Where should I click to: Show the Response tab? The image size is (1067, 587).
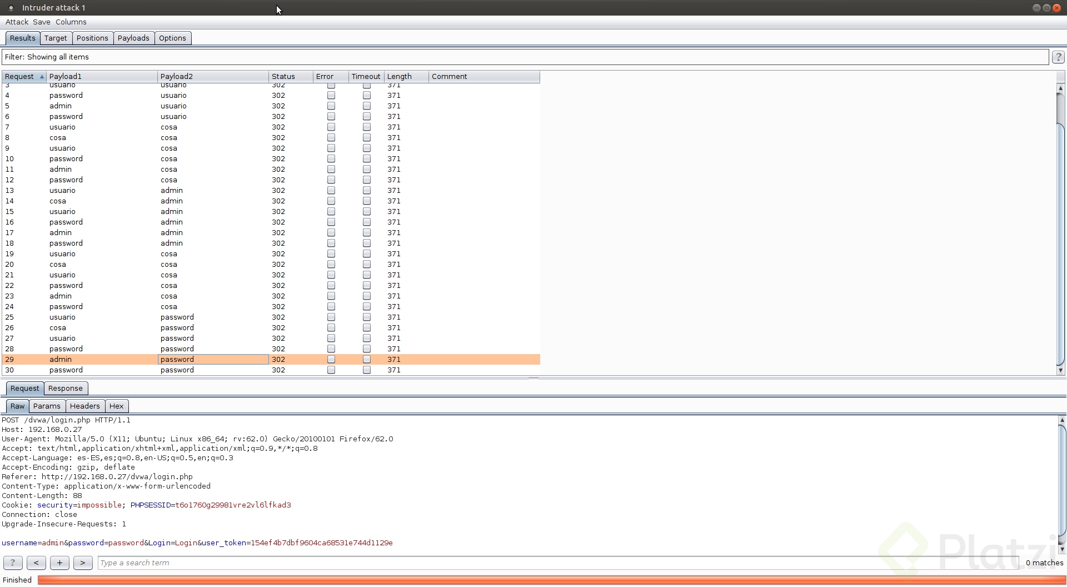coord(66,389)
